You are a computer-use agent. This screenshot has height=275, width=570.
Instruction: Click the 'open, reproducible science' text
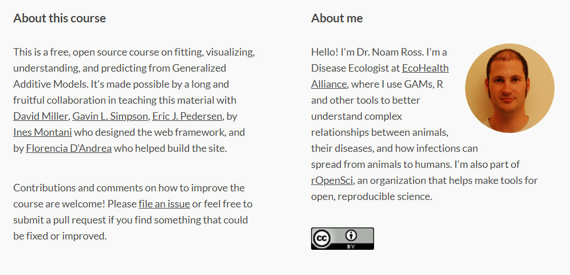coord(371,197)
